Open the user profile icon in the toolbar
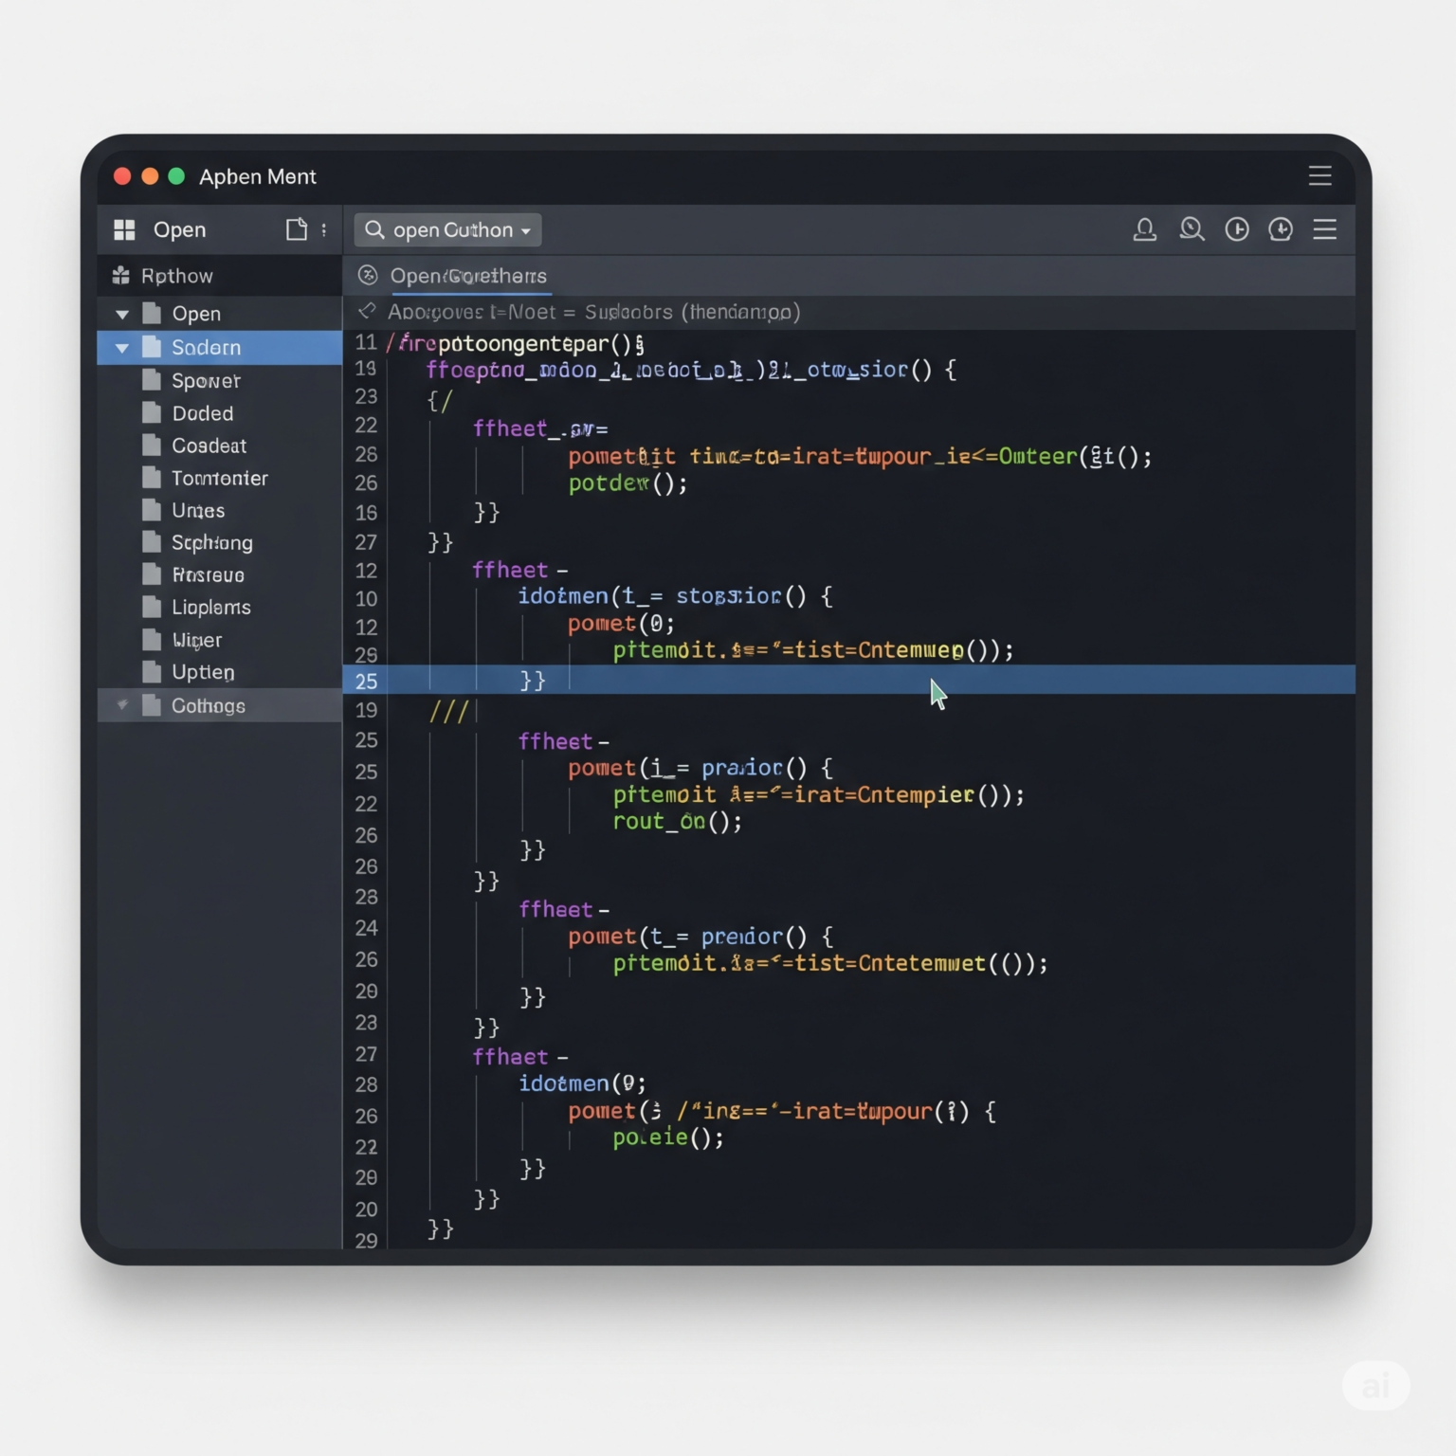Viewport: 1456px width, 1456px height. tap(1145, 229)
